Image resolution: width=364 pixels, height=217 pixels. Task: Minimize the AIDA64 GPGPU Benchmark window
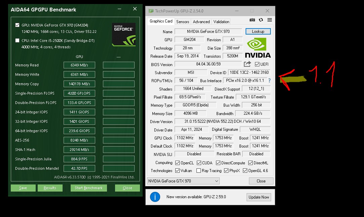click(x=119, y=9)
